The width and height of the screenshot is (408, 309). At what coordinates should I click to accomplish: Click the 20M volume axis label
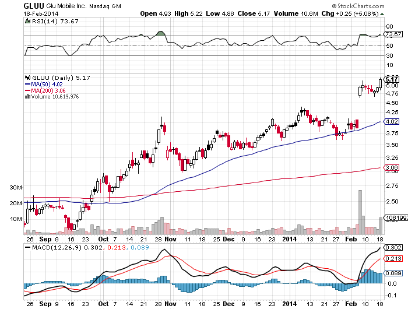click(16, 203)
